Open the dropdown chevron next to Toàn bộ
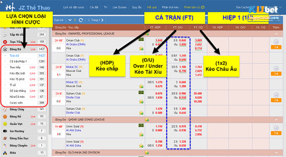The image size is (286, 157). [70, 20]
